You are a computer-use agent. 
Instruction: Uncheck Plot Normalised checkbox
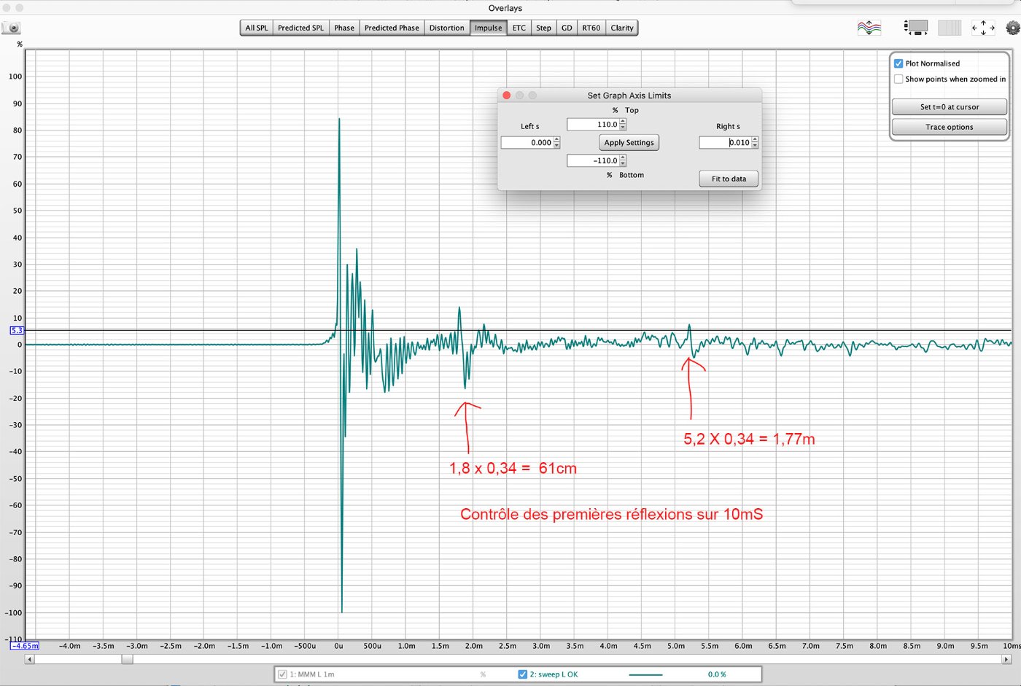click(x=898, y=63)
